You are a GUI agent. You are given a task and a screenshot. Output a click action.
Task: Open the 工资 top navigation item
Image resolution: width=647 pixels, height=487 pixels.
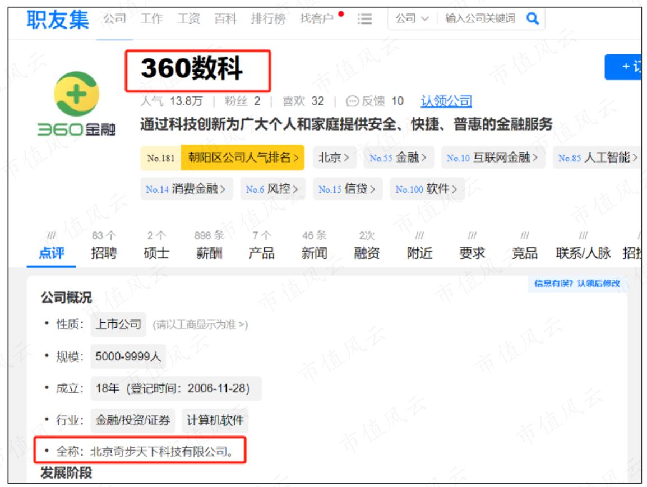click(188, 18)
